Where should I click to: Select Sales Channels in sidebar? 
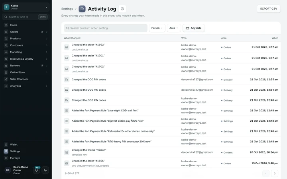click(26, 79)
